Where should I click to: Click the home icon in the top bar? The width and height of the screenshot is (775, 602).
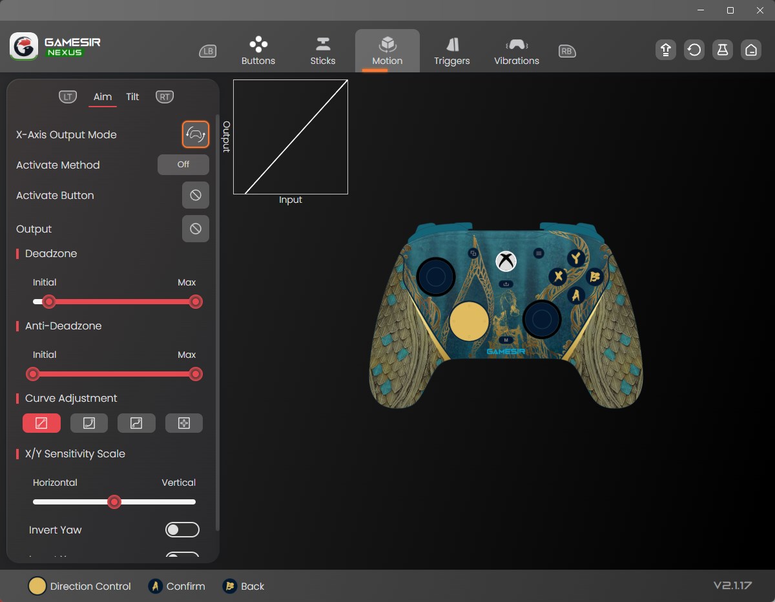click(751, 50)
